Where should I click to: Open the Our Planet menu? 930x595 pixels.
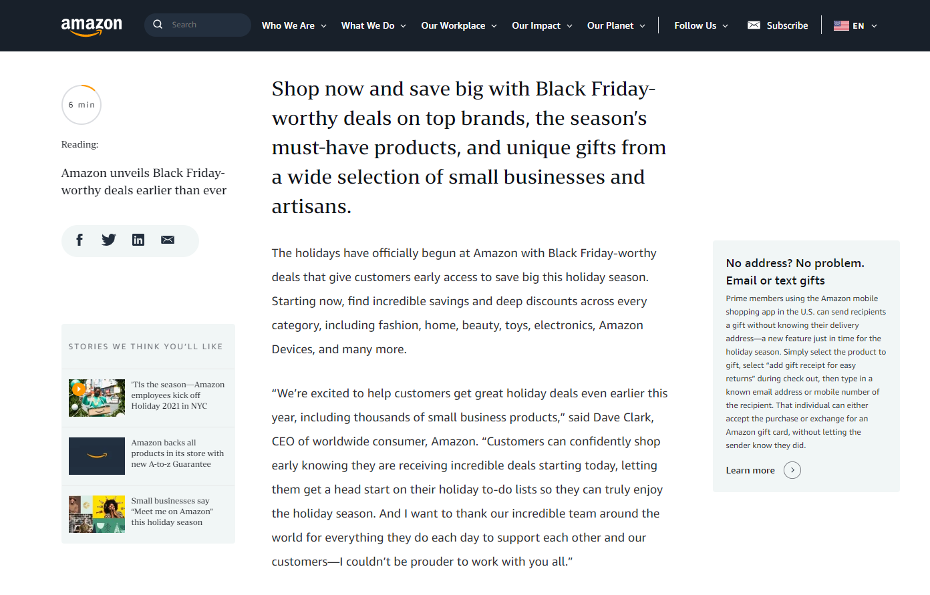click(x=616, y=25)
